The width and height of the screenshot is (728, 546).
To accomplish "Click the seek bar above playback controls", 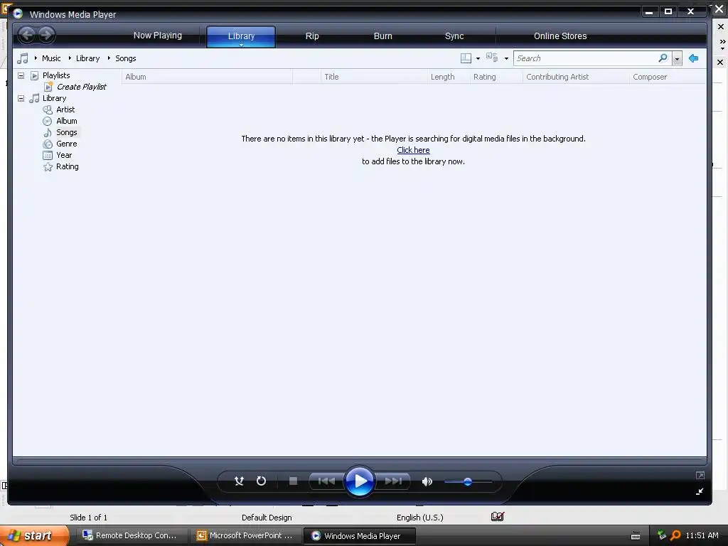I will pos(359,461).
